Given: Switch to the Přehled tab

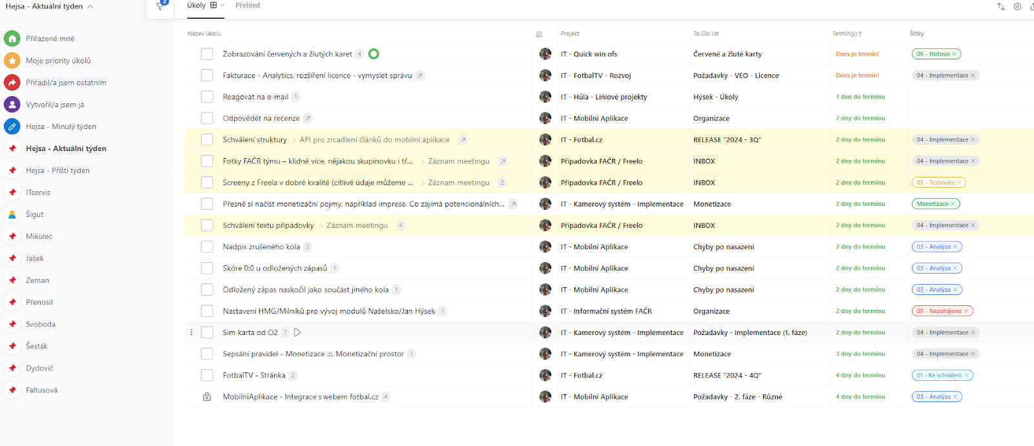Looking at the screenshot, I should 248,5.
